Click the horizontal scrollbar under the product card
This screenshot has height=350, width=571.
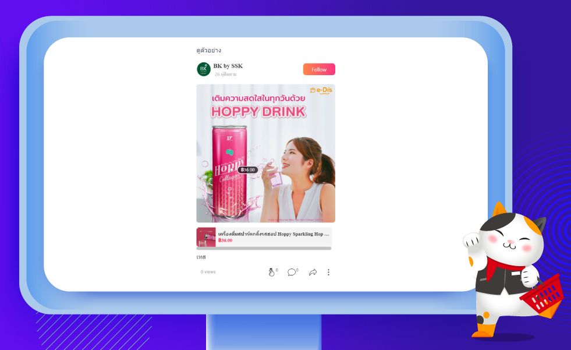tap(264, 249)
